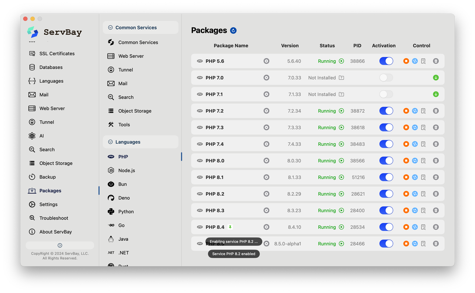Open settings gear for PHP 5.6

click(x=266, y=61)
